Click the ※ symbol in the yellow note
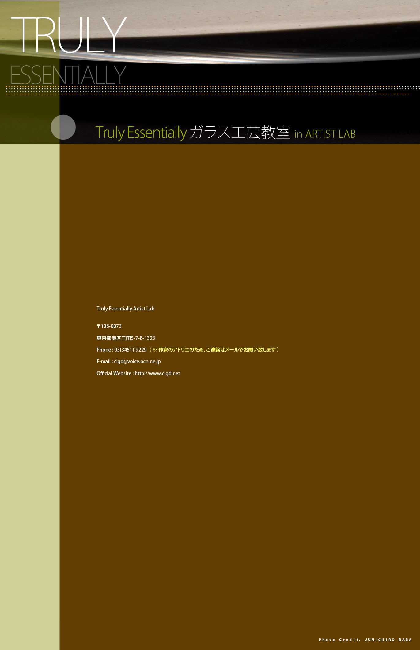 click(155, 350)
